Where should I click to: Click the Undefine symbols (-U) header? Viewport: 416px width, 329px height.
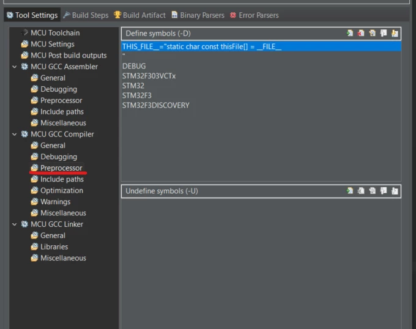click(x=162, y=191)
